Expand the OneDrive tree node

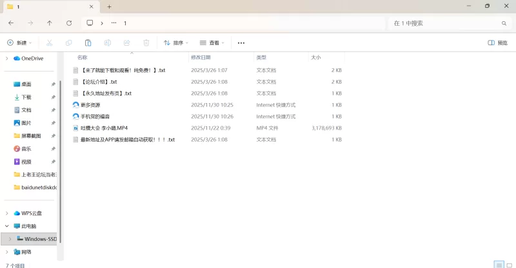7,58
